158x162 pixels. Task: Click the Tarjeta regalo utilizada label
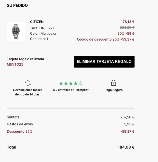click(25, 59)
